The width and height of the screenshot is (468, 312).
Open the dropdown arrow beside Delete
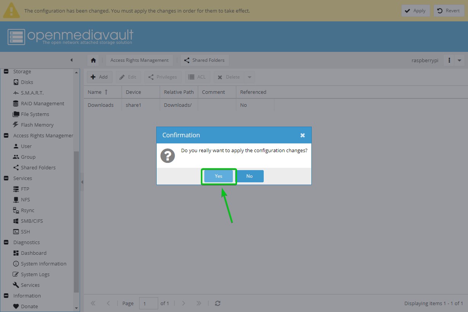click(x=249, y=77)
